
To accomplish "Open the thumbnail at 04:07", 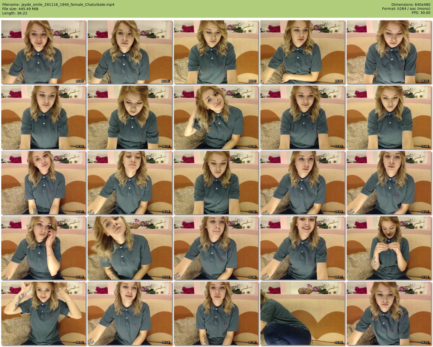I will click(216, 52).
